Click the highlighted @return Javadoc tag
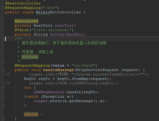This screenshot has width=159, height=121. point(30,57)
